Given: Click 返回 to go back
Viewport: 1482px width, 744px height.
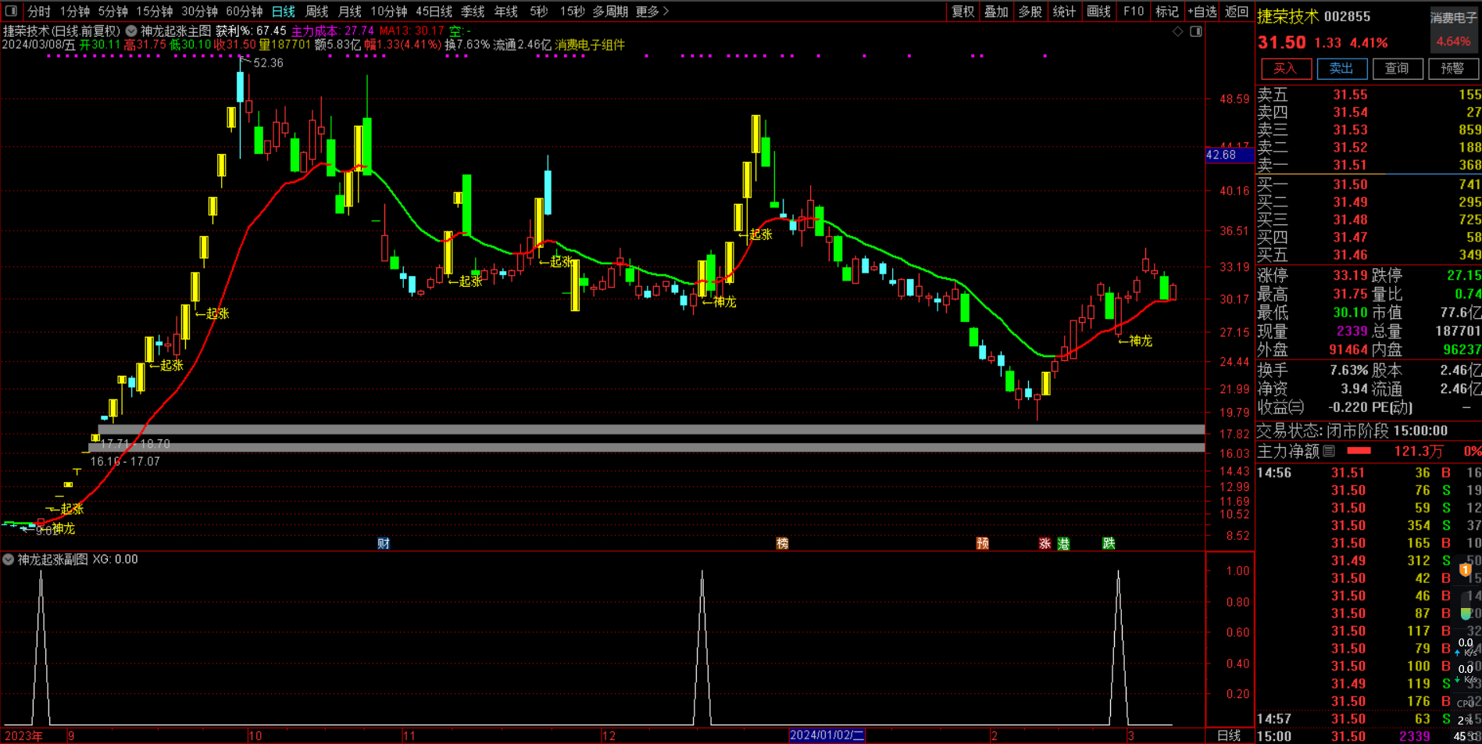Looking at the screenshot, I should (1237, 11).
